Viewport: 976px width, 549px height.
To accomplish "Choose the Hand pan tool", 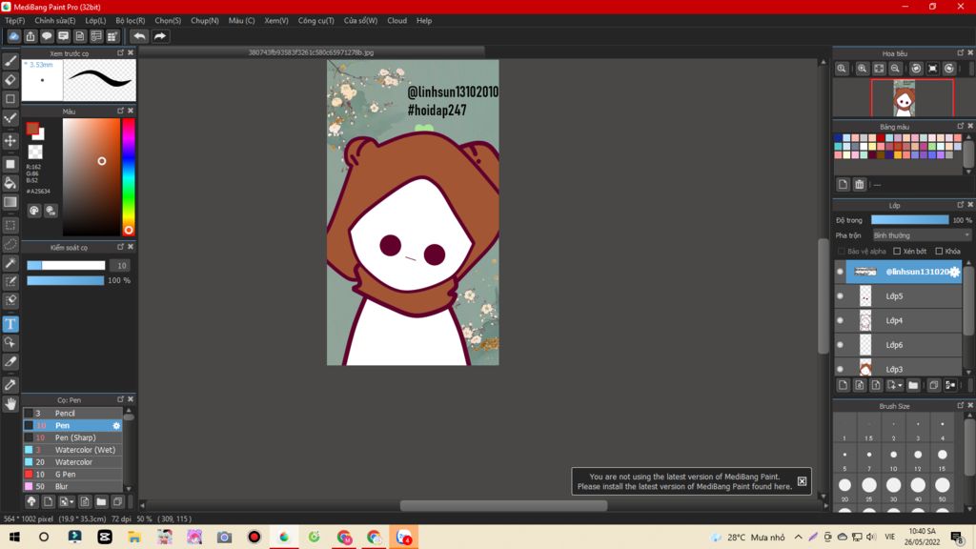I will point(10,404).
